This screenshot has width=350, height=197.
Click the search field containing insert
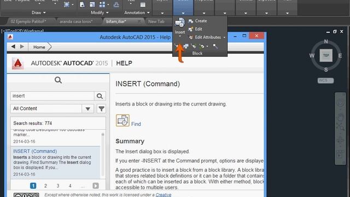52,96
